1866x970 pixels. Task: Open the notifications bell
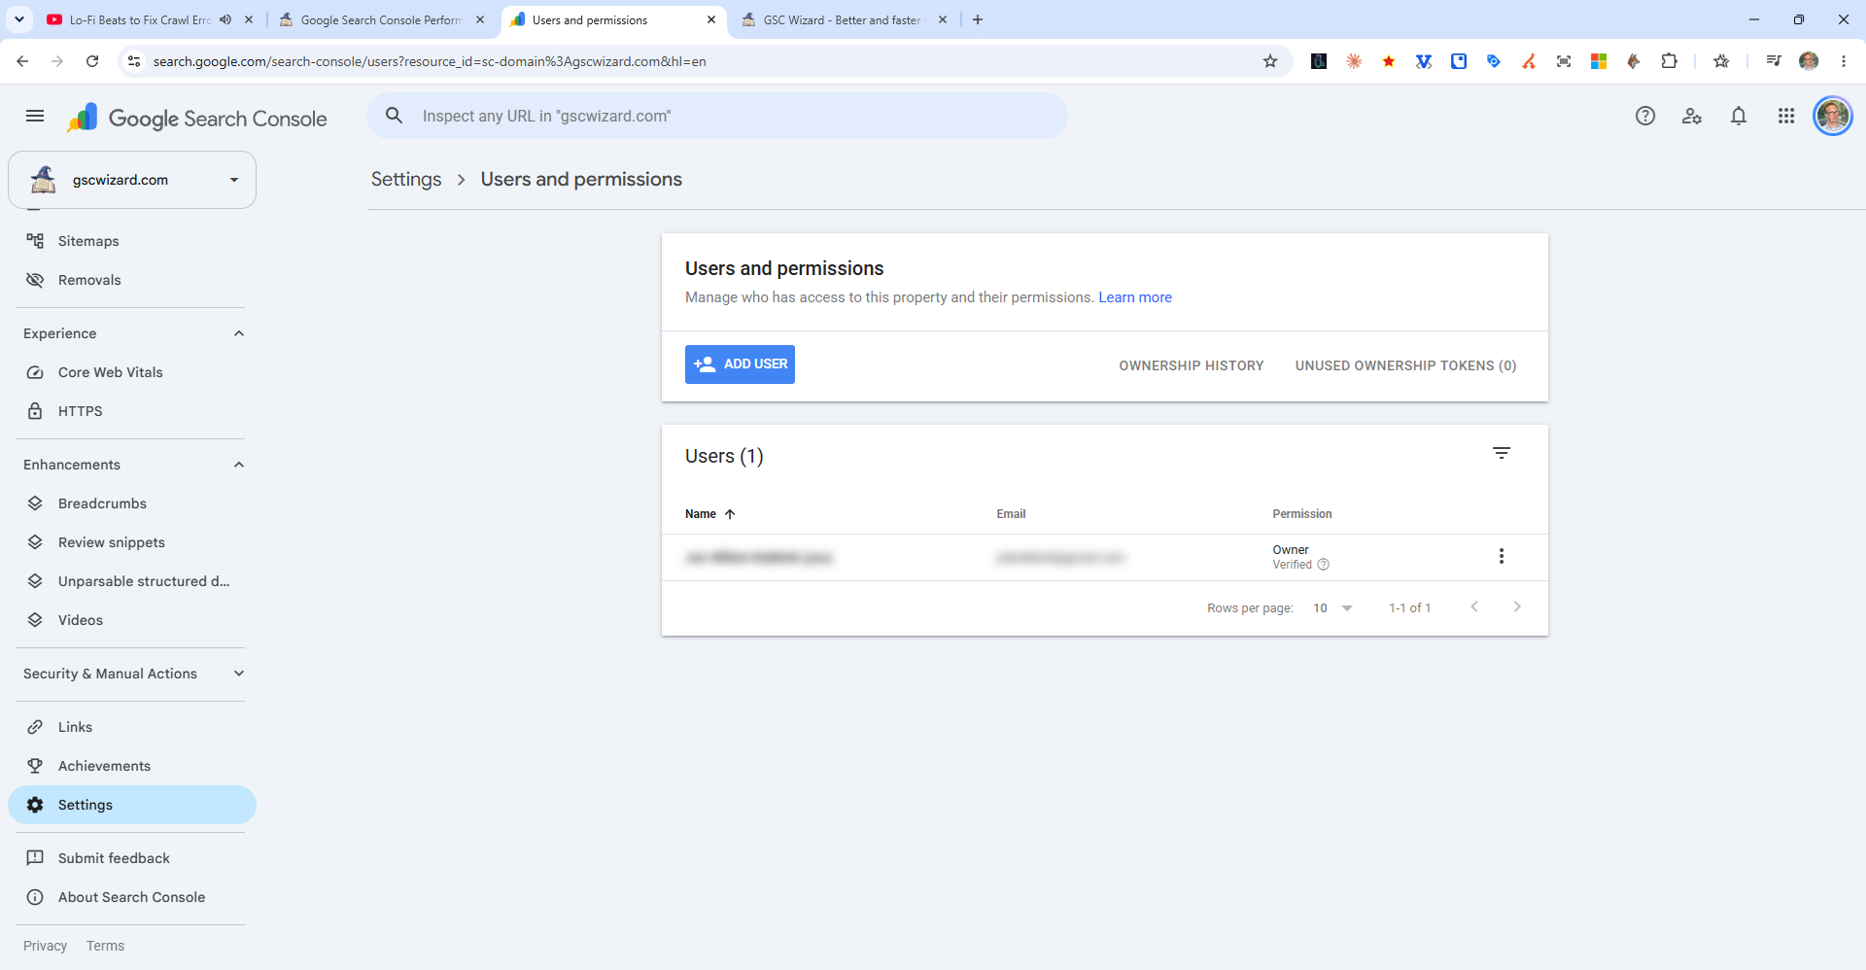(x=1739, y=117)
